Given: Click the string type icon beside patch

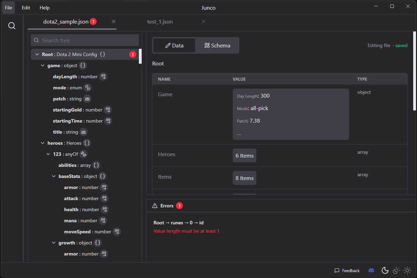Looking at the screenshot, I should coord(87,99).
